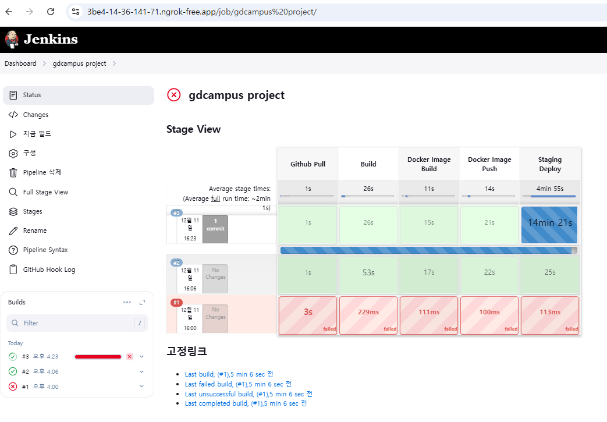Click the 지금 빌드 play icon
The width and height of the screenshot is (607, 422).
13,134
